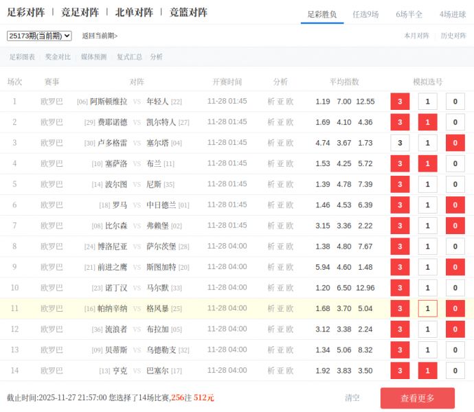Viewport: 474px width, 412px height.
Task: Open the 25173期 issue dropdown
Action: (39, 36)
